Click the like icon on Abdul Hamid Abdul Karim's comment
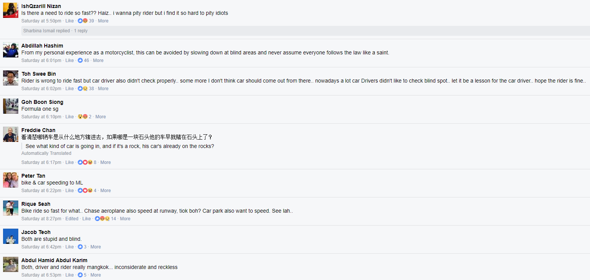Screen dimensions: 590x280 click(x=80, y=275)
